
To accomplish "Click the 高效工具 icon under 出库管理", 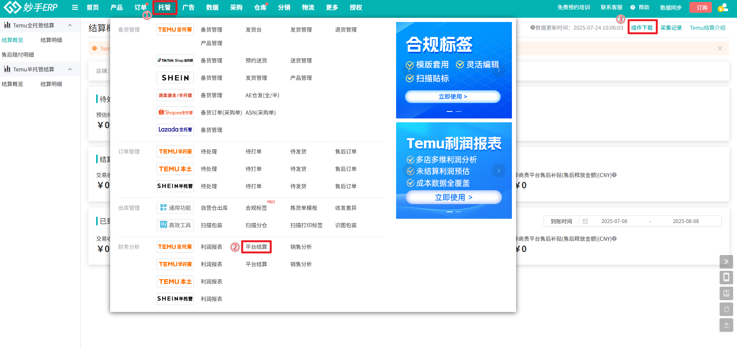I will [x=175, y=225].
